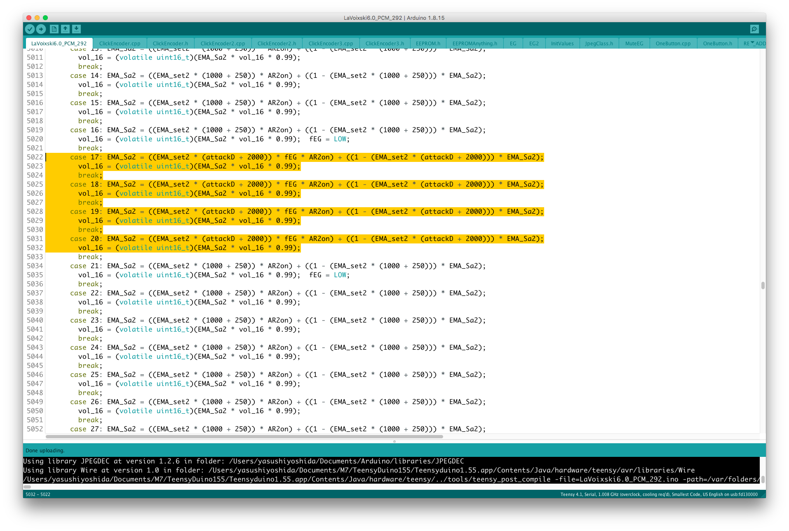Screen dimensions: 789x531
Task: Open the ClickEncoder3.h tab
Action: click(385, 43)
